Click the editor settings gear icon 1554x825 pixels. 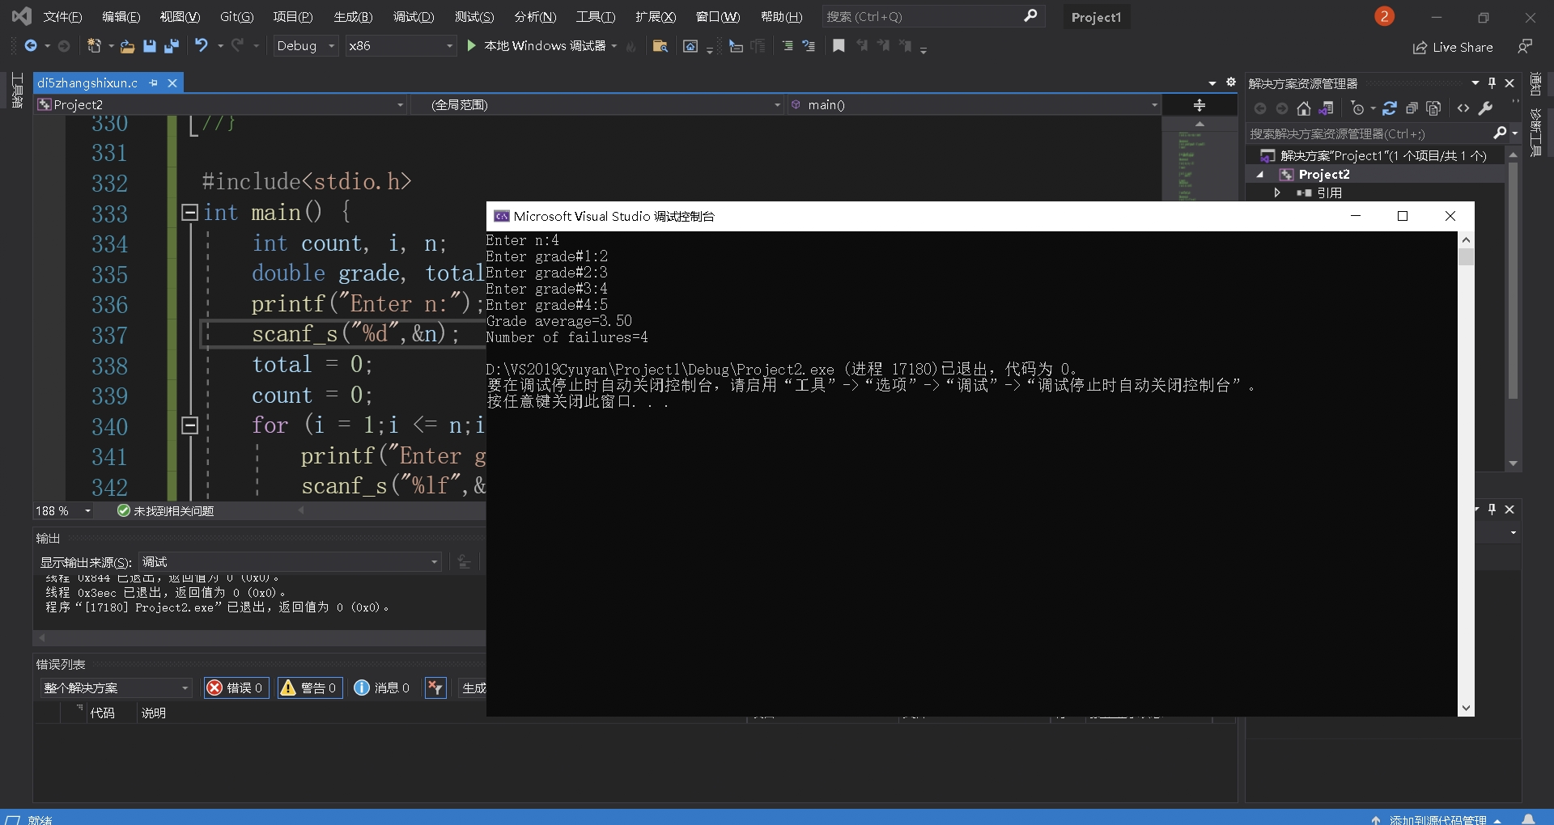pyautogui.click(x=1231, y=82)
